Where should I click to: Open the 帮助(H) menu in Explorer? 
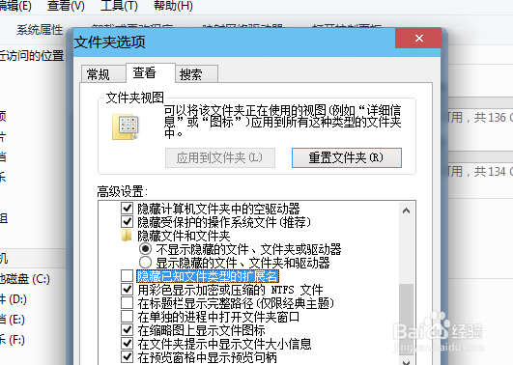click(x=173, y=6)
